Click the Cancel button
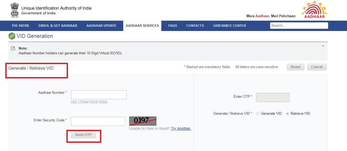Viewport: 347px width, 151px height. [317, 67]
